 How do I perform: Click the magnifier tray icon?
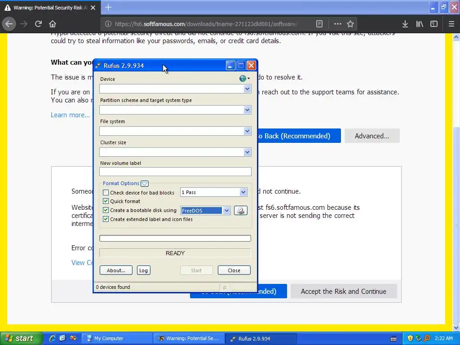coord(427,338)
